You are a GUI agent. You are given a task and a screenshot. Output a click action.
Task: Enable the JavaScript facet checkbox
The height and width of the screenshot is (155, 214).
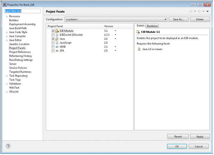53,43
